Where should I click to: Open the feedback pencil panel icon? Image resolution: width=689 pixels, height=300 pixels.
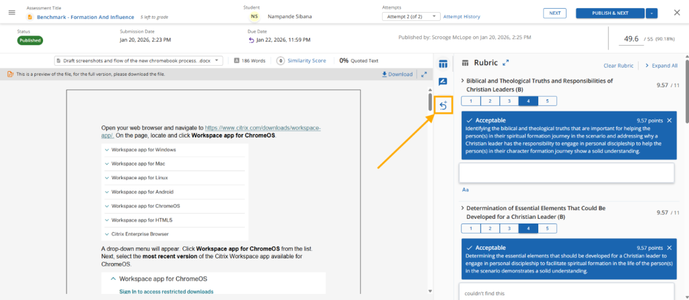click(x=443, y=81)
